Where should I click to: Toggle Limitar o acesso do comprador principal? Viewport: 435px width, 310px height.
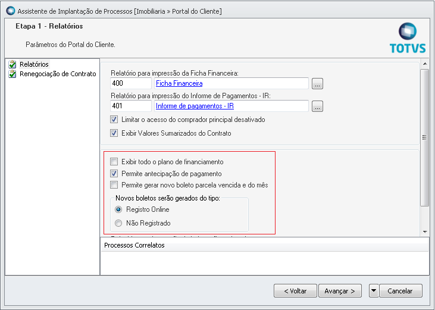click(114, 120)
